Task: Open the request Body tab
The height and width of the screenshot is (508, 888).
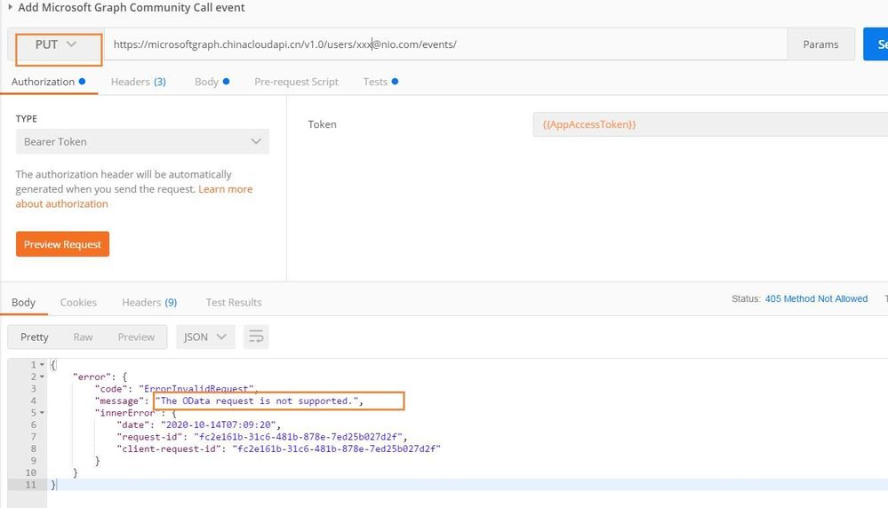Action: pyautogui.click(x=212, y=82)
